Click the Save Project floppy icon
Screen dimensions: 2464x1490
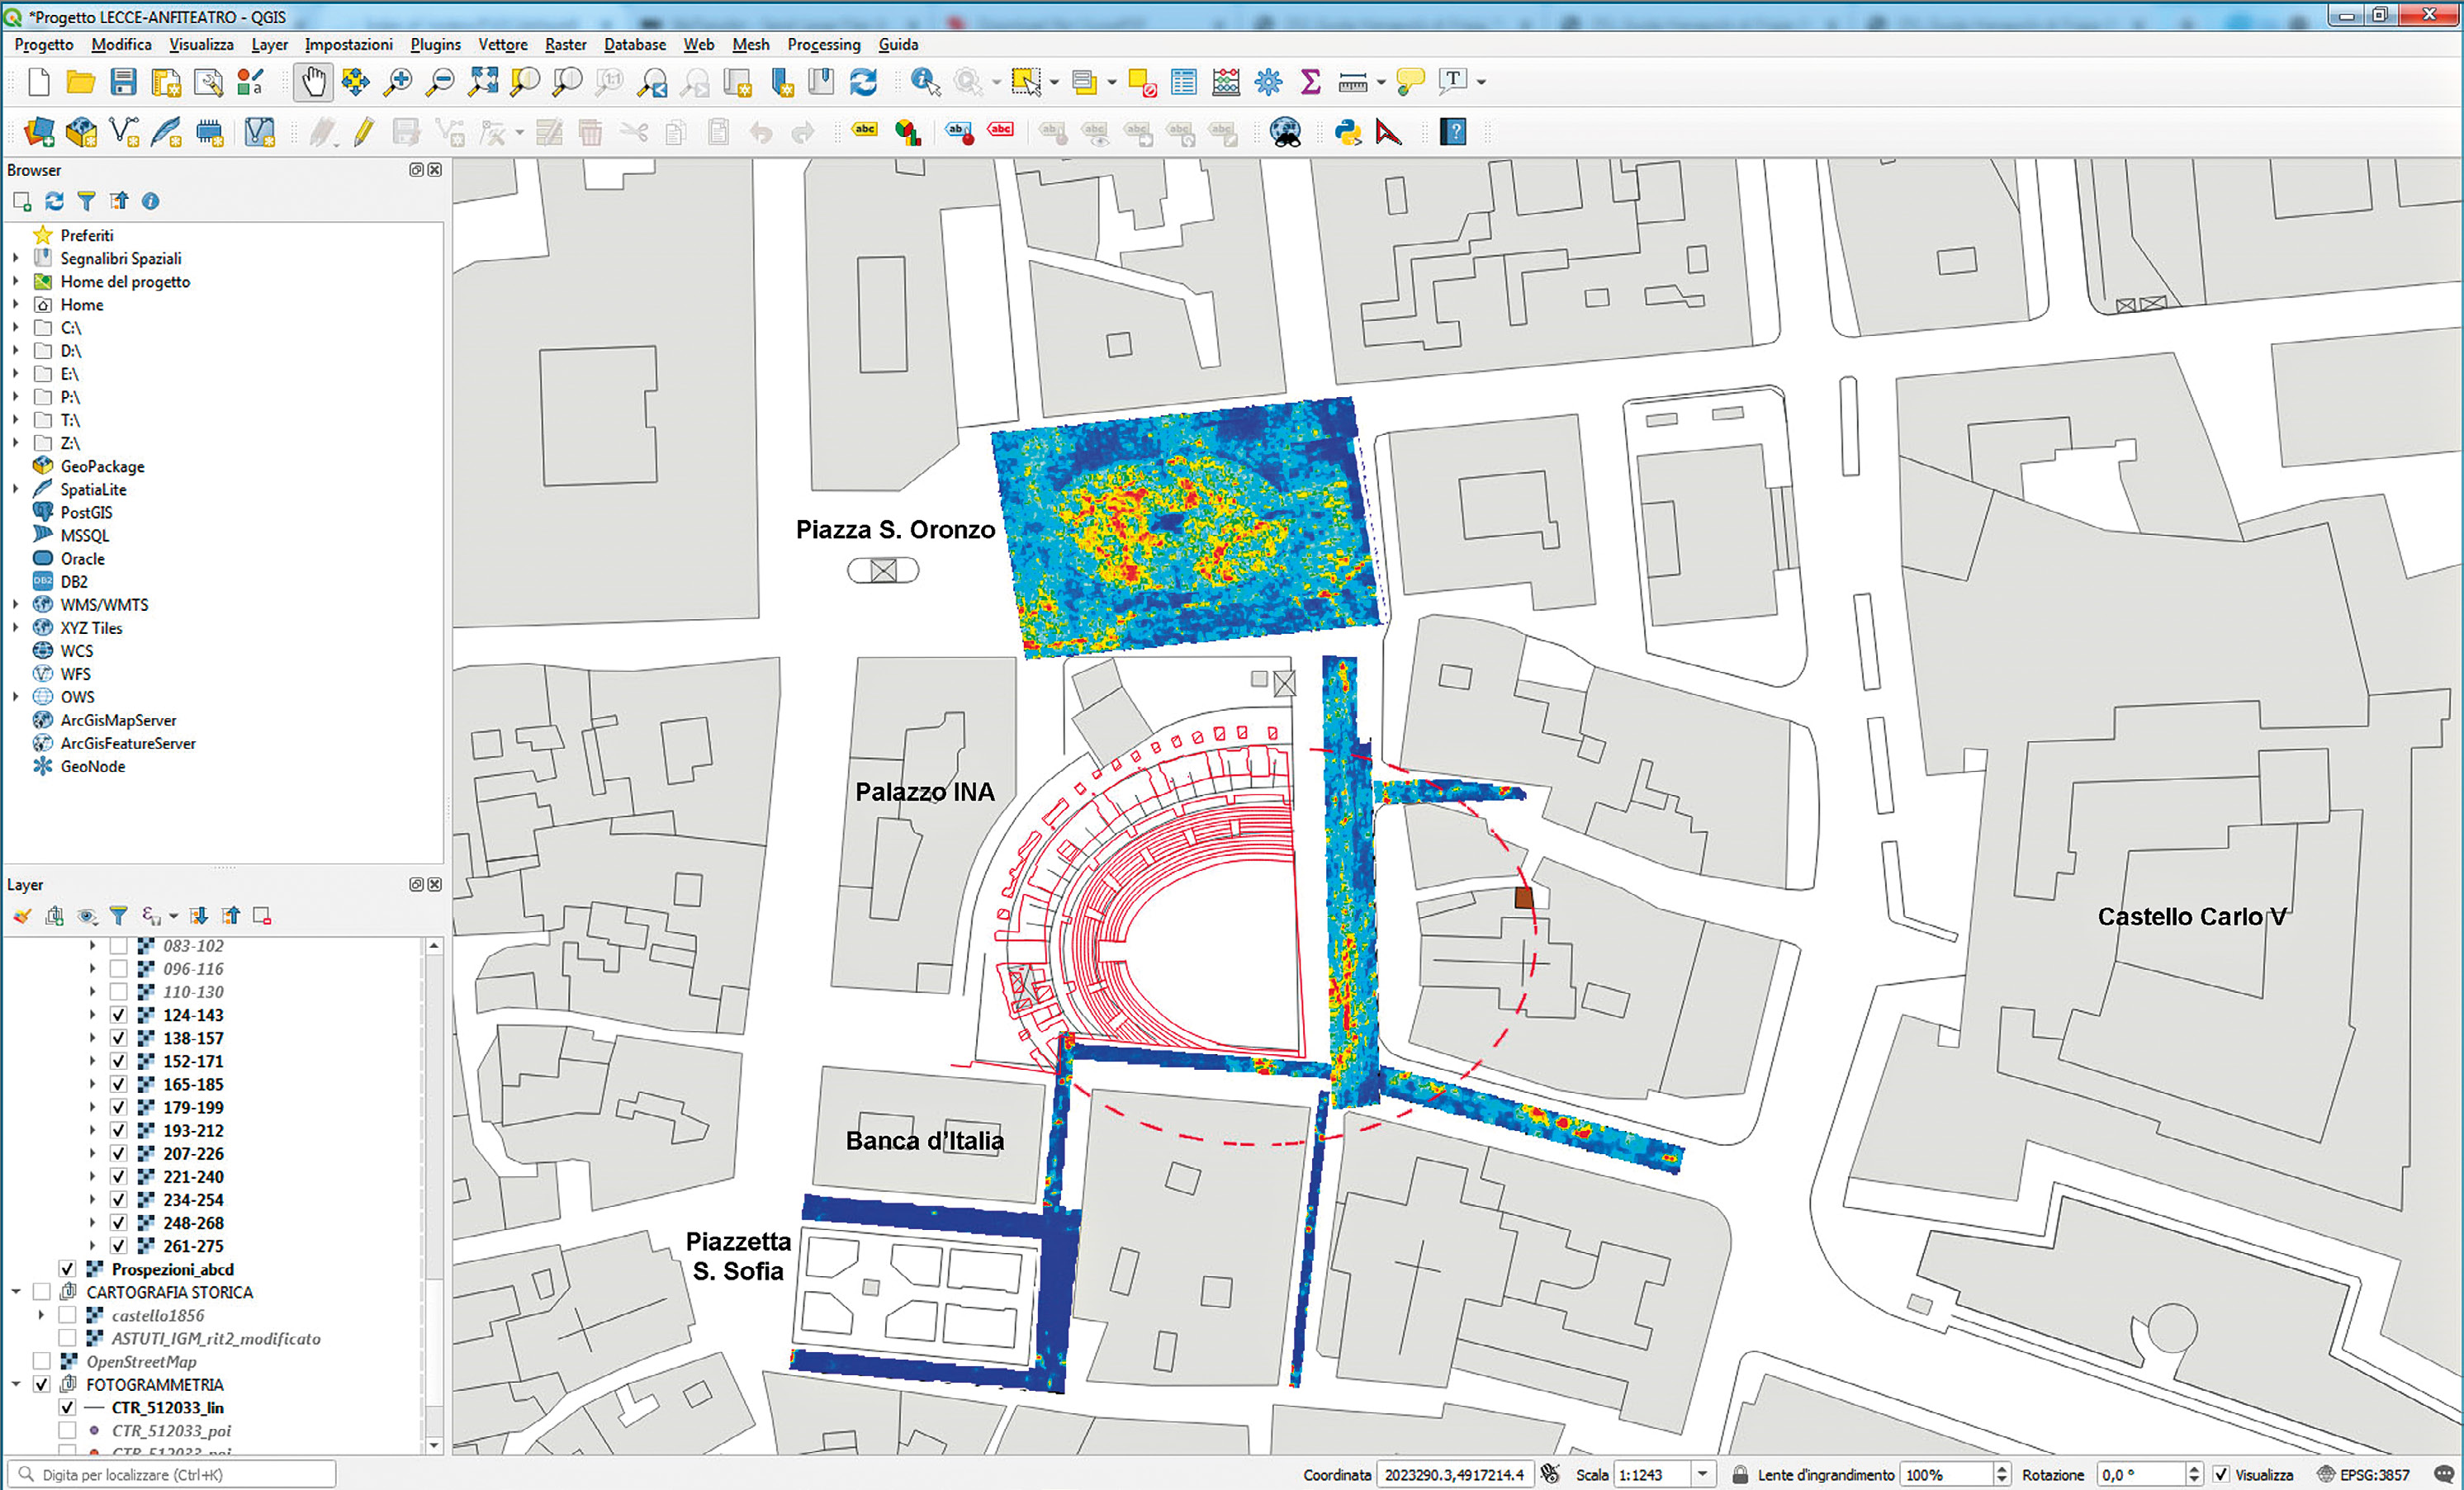tap(123, 82)
